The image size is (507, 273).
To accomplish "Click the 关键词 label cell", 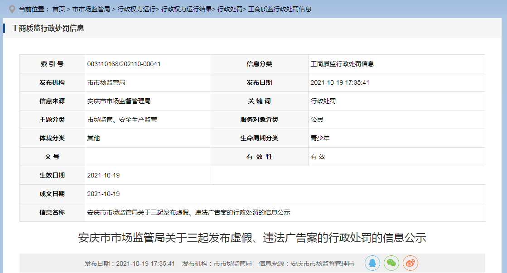I will (x=259, y=101).
